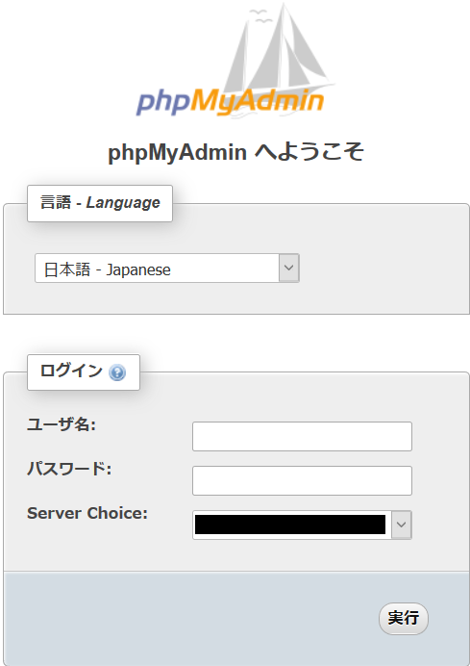The height and width of the screenshot is (666, 470).
Task: Click the phpMyAdmin へようこそ heading
Action: click(235, 152)
